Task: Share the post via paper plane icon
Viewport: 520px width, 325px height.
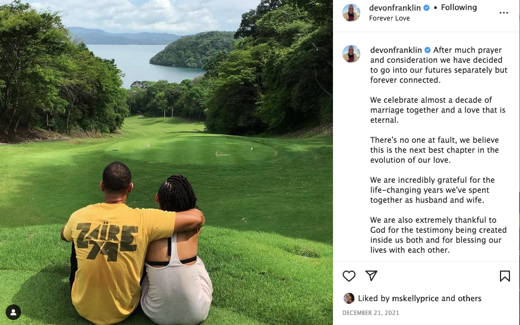Action: 371,276
